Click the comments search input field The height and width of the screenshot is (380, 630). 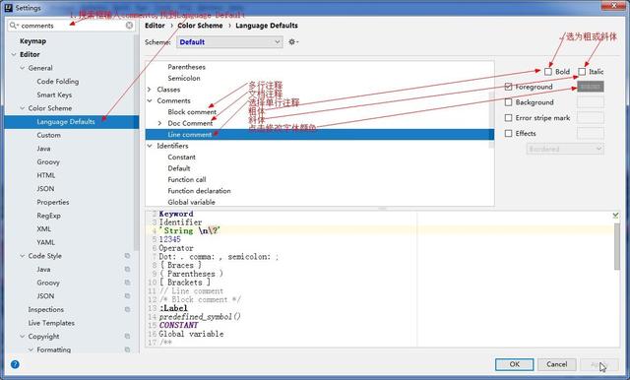click(x=72, y=26)
